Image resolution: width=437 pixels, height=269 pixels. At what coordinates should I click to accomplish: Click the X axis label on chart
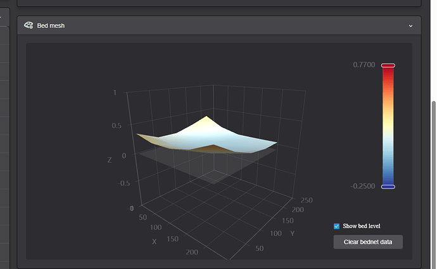coord(154,242)
